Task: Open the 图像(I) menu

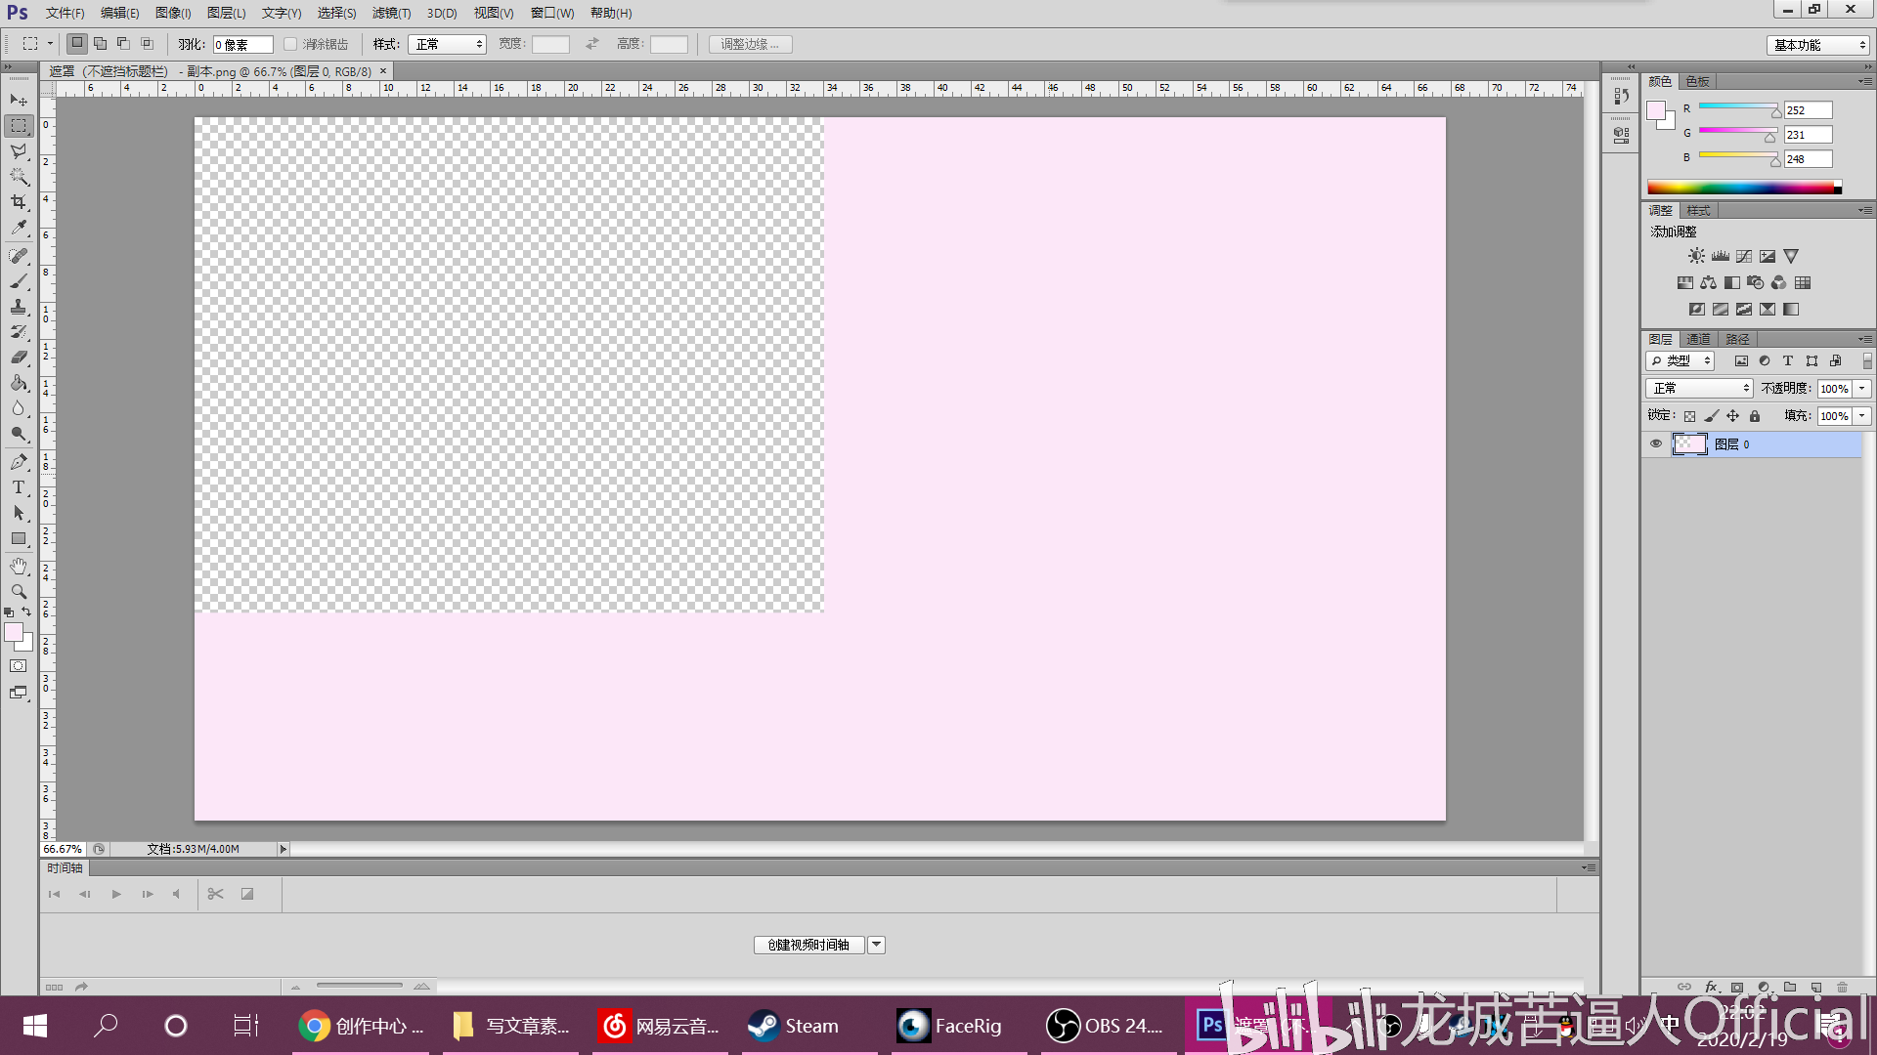Action: [x=173, y=13]
